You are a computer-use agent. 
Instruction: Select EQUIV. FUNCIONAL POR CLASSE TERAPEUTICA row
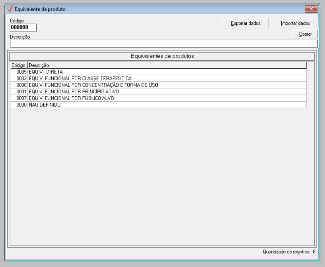pyautogui.click(x=158, y=79)
